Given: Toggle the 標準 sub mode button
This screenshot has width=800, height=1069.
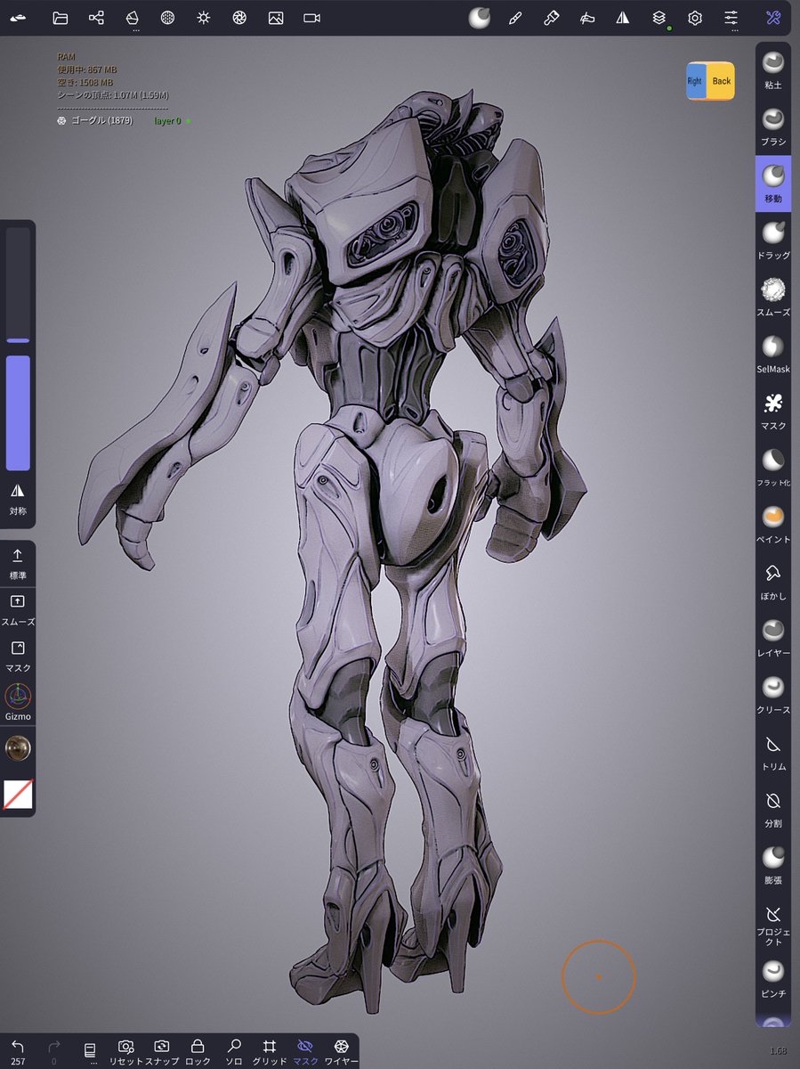Looking at the screenshot, I should pyautogui.click(x=18, y=564).
